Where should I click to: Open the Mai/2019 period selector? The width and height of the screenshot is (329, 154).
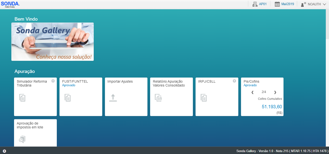[288, 4]
